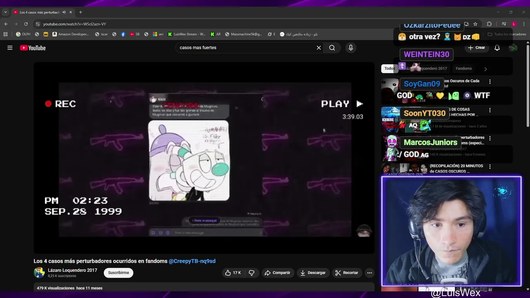
Task: Open Lázaro Loquendero 2017 channel name link
Action: 72,270
